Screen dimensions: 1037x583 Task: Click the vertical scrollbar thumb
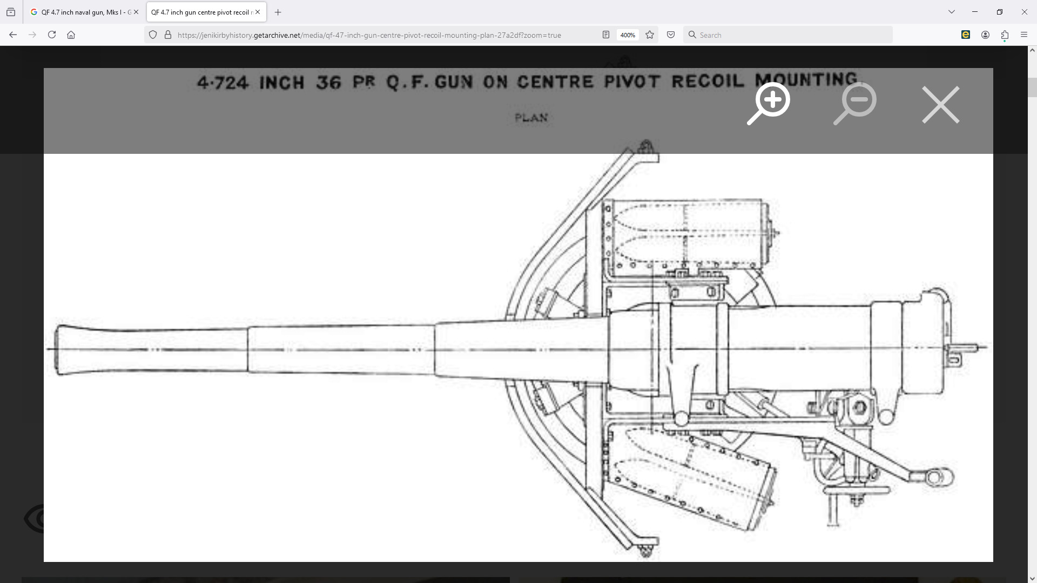tap(1032, 87)
